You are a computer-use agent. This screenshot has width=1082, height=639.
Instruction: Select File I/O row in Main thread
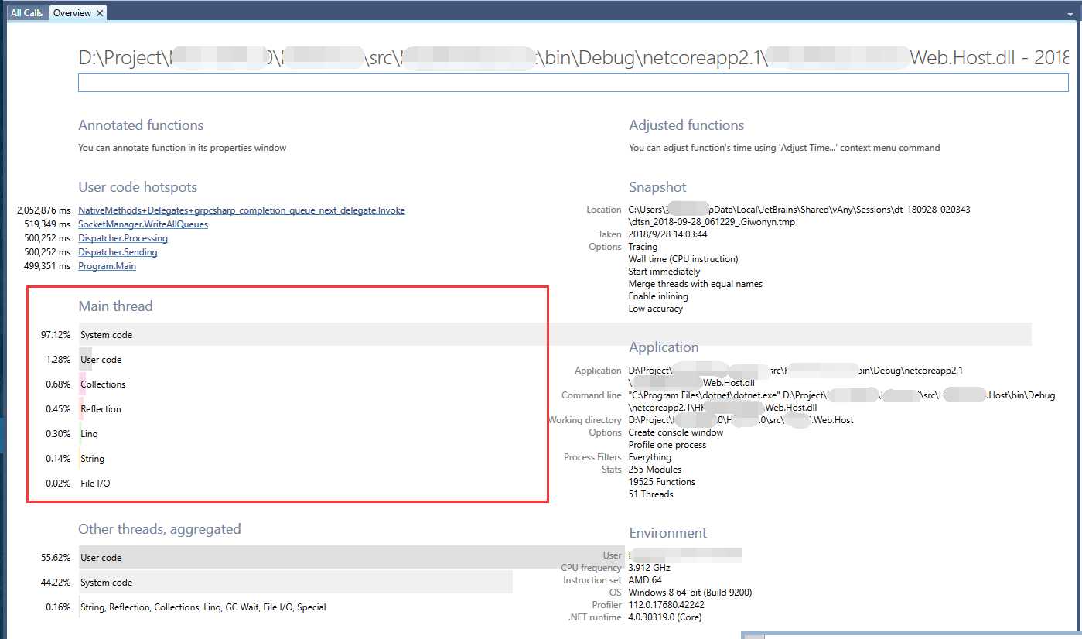coord(95,484)
